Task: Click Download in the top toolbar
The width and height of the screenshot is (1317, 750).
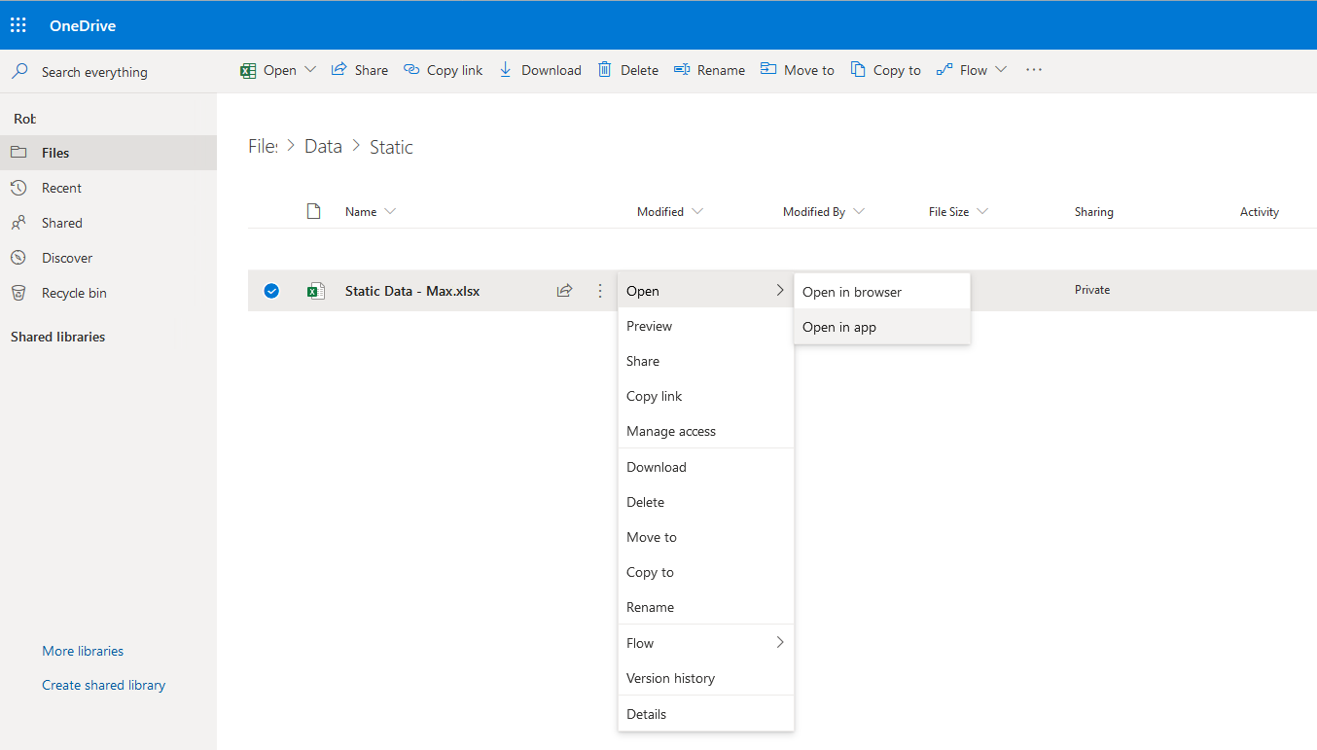Action: point(540,70)
